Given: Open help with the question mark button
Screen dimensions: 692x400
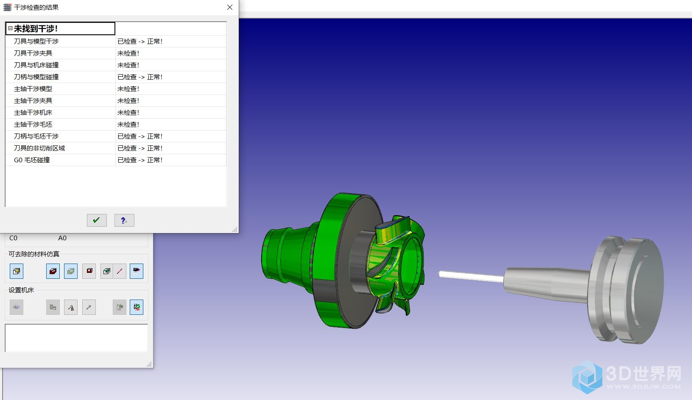Looking at the screenshot, I should pyautogui.click(x=124, y=220).
